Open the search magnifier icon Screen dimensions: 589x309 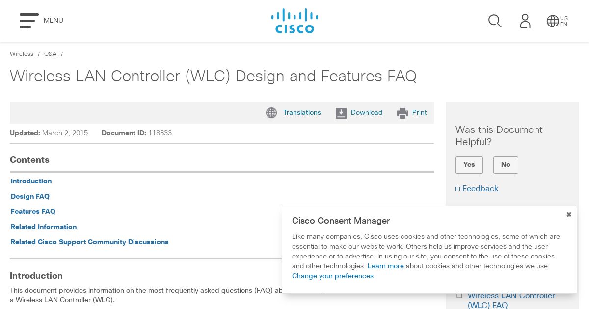coord(495,21)
